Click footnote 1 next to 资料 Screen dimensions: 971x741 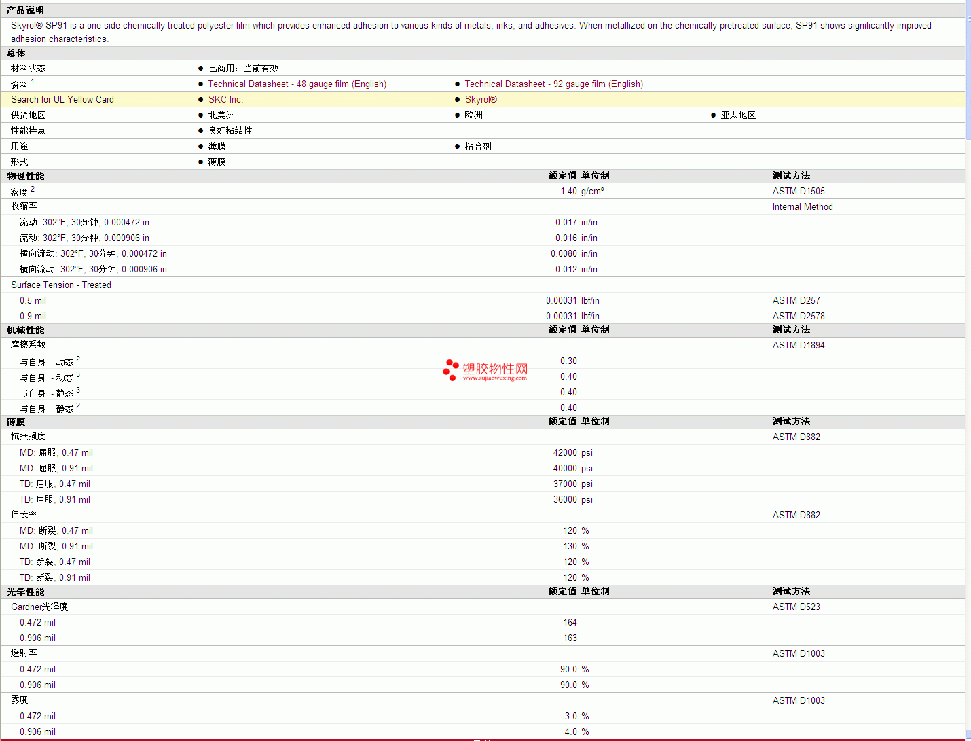[x=33, y=82]
